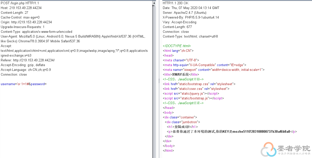Image resolution: width=312 pixels, height=158 pixels.
Task: Select the "Accept-Language: zh-CN,zh;q=0.9" header
Action: tap(26, 70)
